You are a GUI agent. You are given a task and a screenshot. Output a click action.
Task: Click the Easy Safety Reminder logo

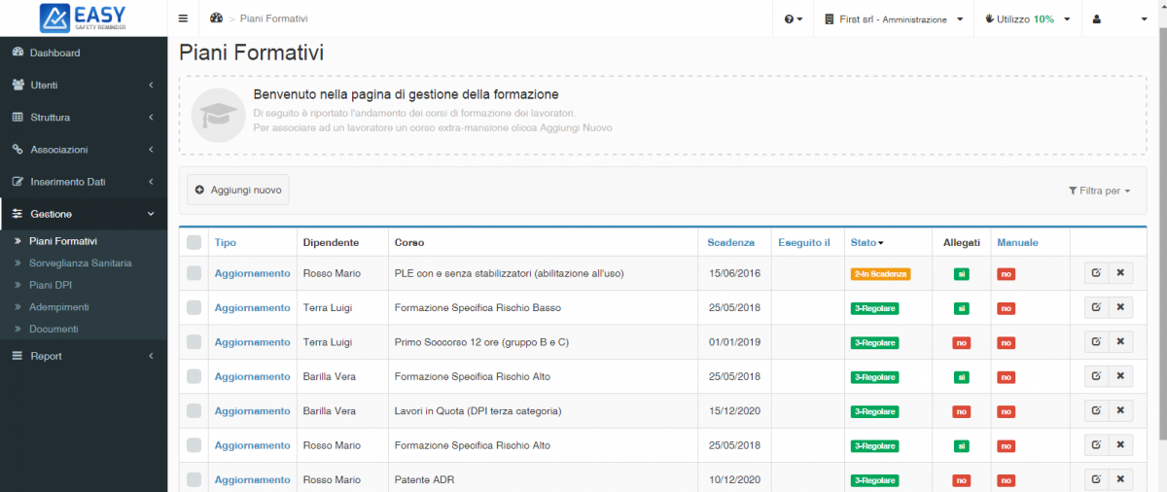click(x=84, y=18)
